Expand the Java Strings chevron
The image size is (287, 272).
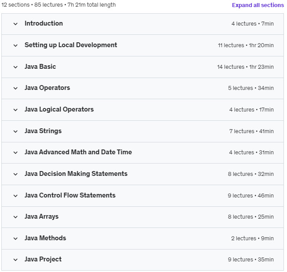pos(15,131)
